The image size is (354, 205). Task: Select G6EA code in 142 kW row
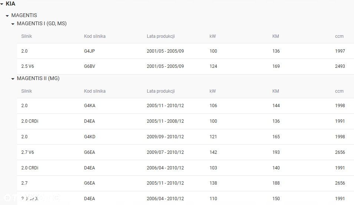pos(89,152)
